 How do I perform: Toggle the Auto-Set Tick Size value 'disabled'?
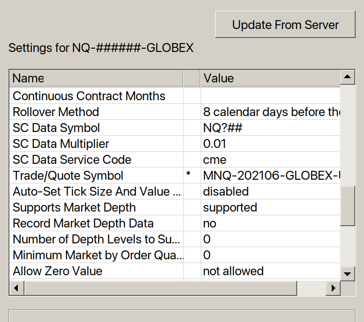270,191
